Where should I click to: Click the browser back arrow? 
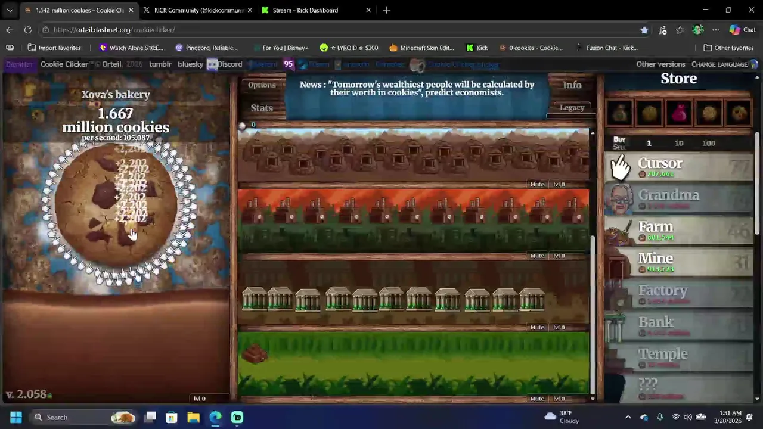tap(10, 30)
